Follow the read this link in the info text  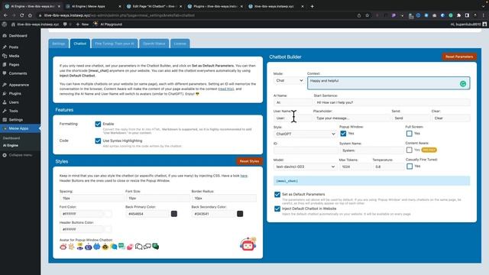[226, 89]
